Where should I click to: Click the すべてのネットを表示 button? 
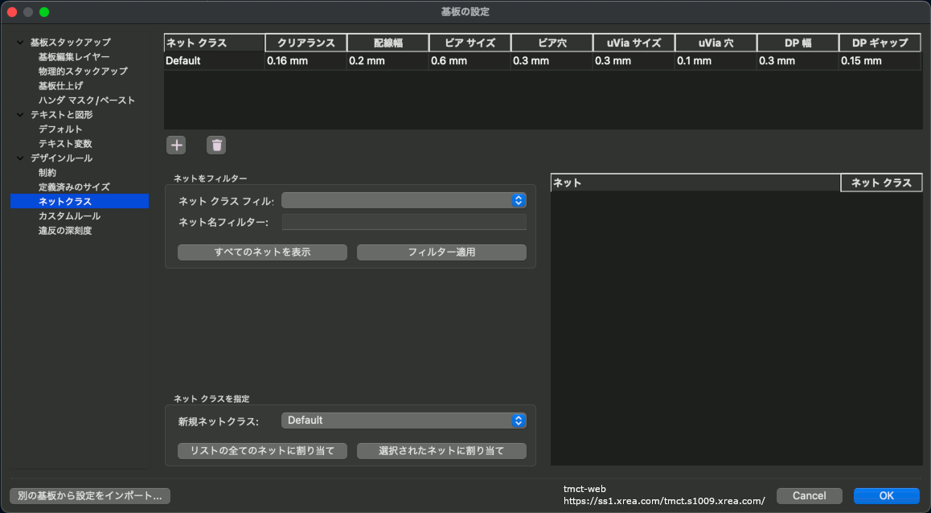pos(262,252)
